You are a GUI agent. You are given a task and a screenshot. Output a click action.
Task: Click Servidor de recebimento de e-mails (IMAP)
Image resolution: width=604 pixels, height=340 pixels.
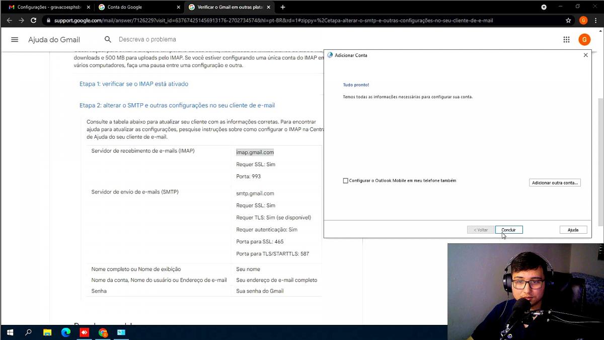pos(143,151)
